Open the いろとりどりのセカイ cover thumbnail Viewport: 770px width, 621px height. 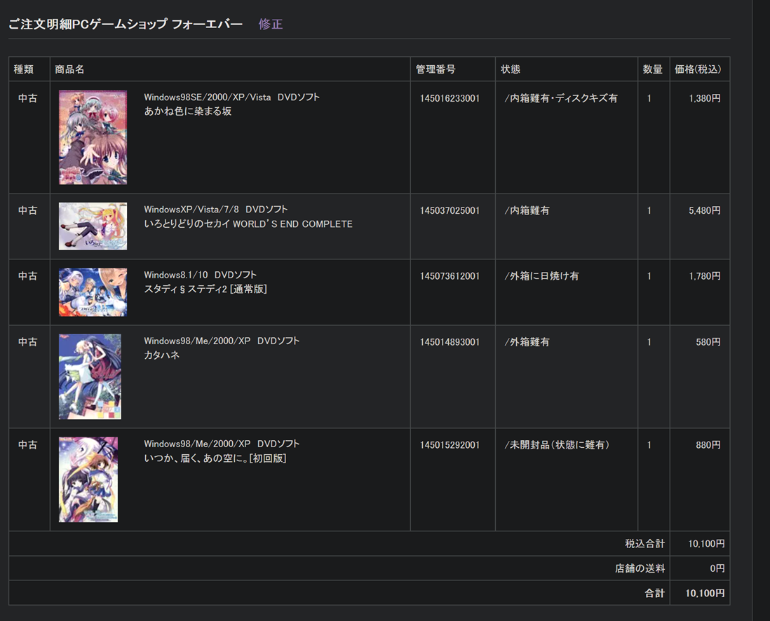(93, 226)
